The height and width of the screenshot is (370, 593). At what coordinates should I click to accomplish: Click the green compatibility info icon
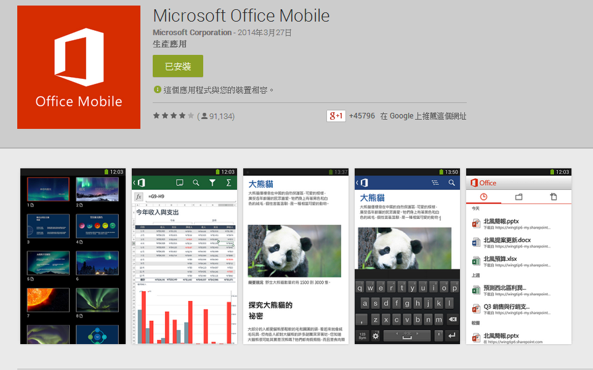157,89
